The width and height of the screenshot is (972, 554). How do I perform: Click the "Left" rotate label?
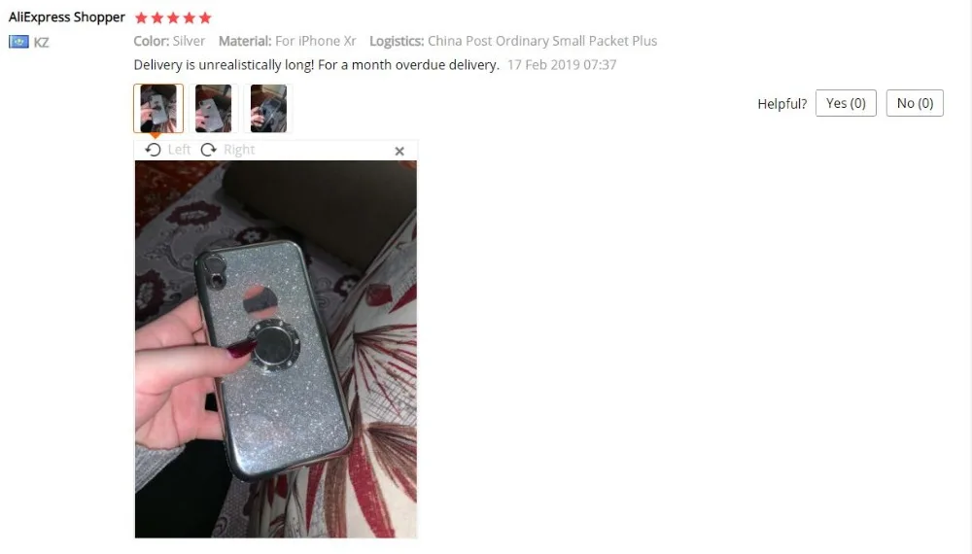[179, 150]
